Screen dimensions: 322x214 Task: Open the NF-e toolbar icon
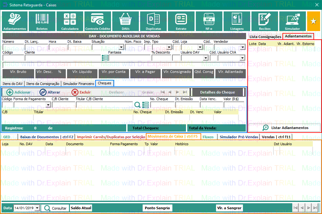click(209, 21)
